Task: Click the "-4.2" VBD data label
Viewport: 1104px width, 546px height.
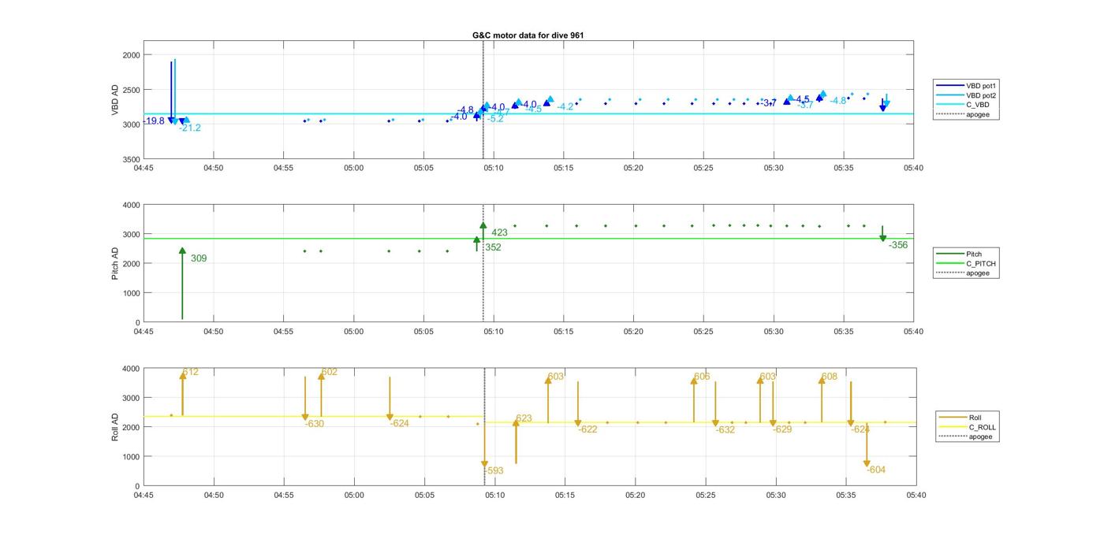Action: (565, 106)
